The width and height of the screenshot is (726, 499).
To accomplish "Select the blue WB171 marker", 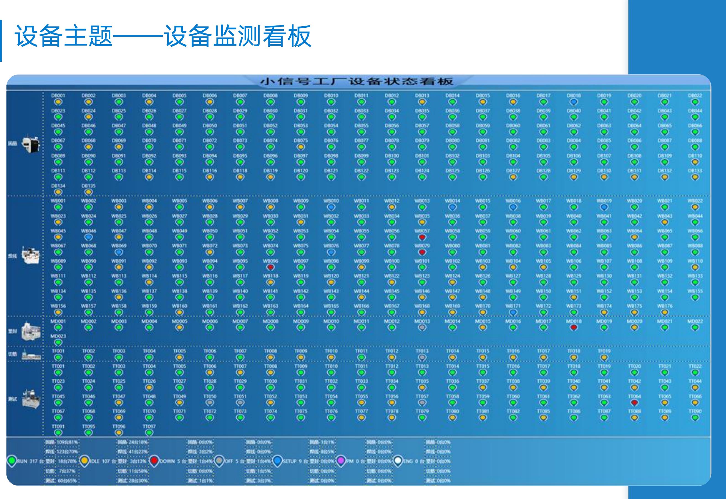I will coord(513,312).
